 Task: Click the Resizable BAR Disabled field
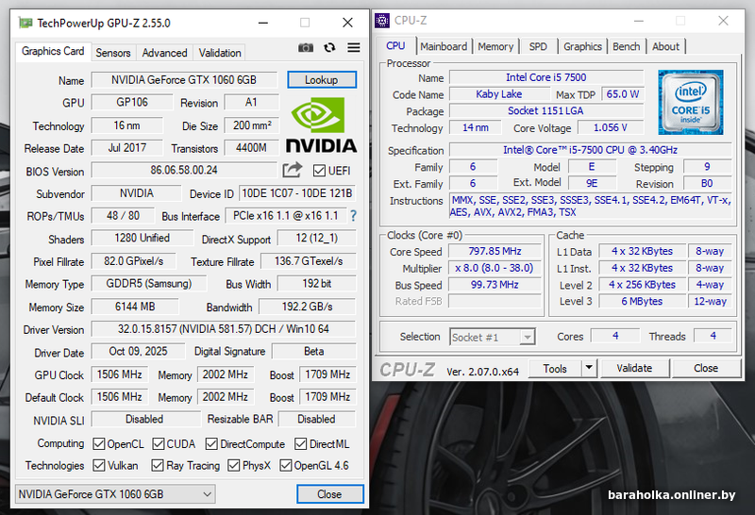tap(316, 419)
